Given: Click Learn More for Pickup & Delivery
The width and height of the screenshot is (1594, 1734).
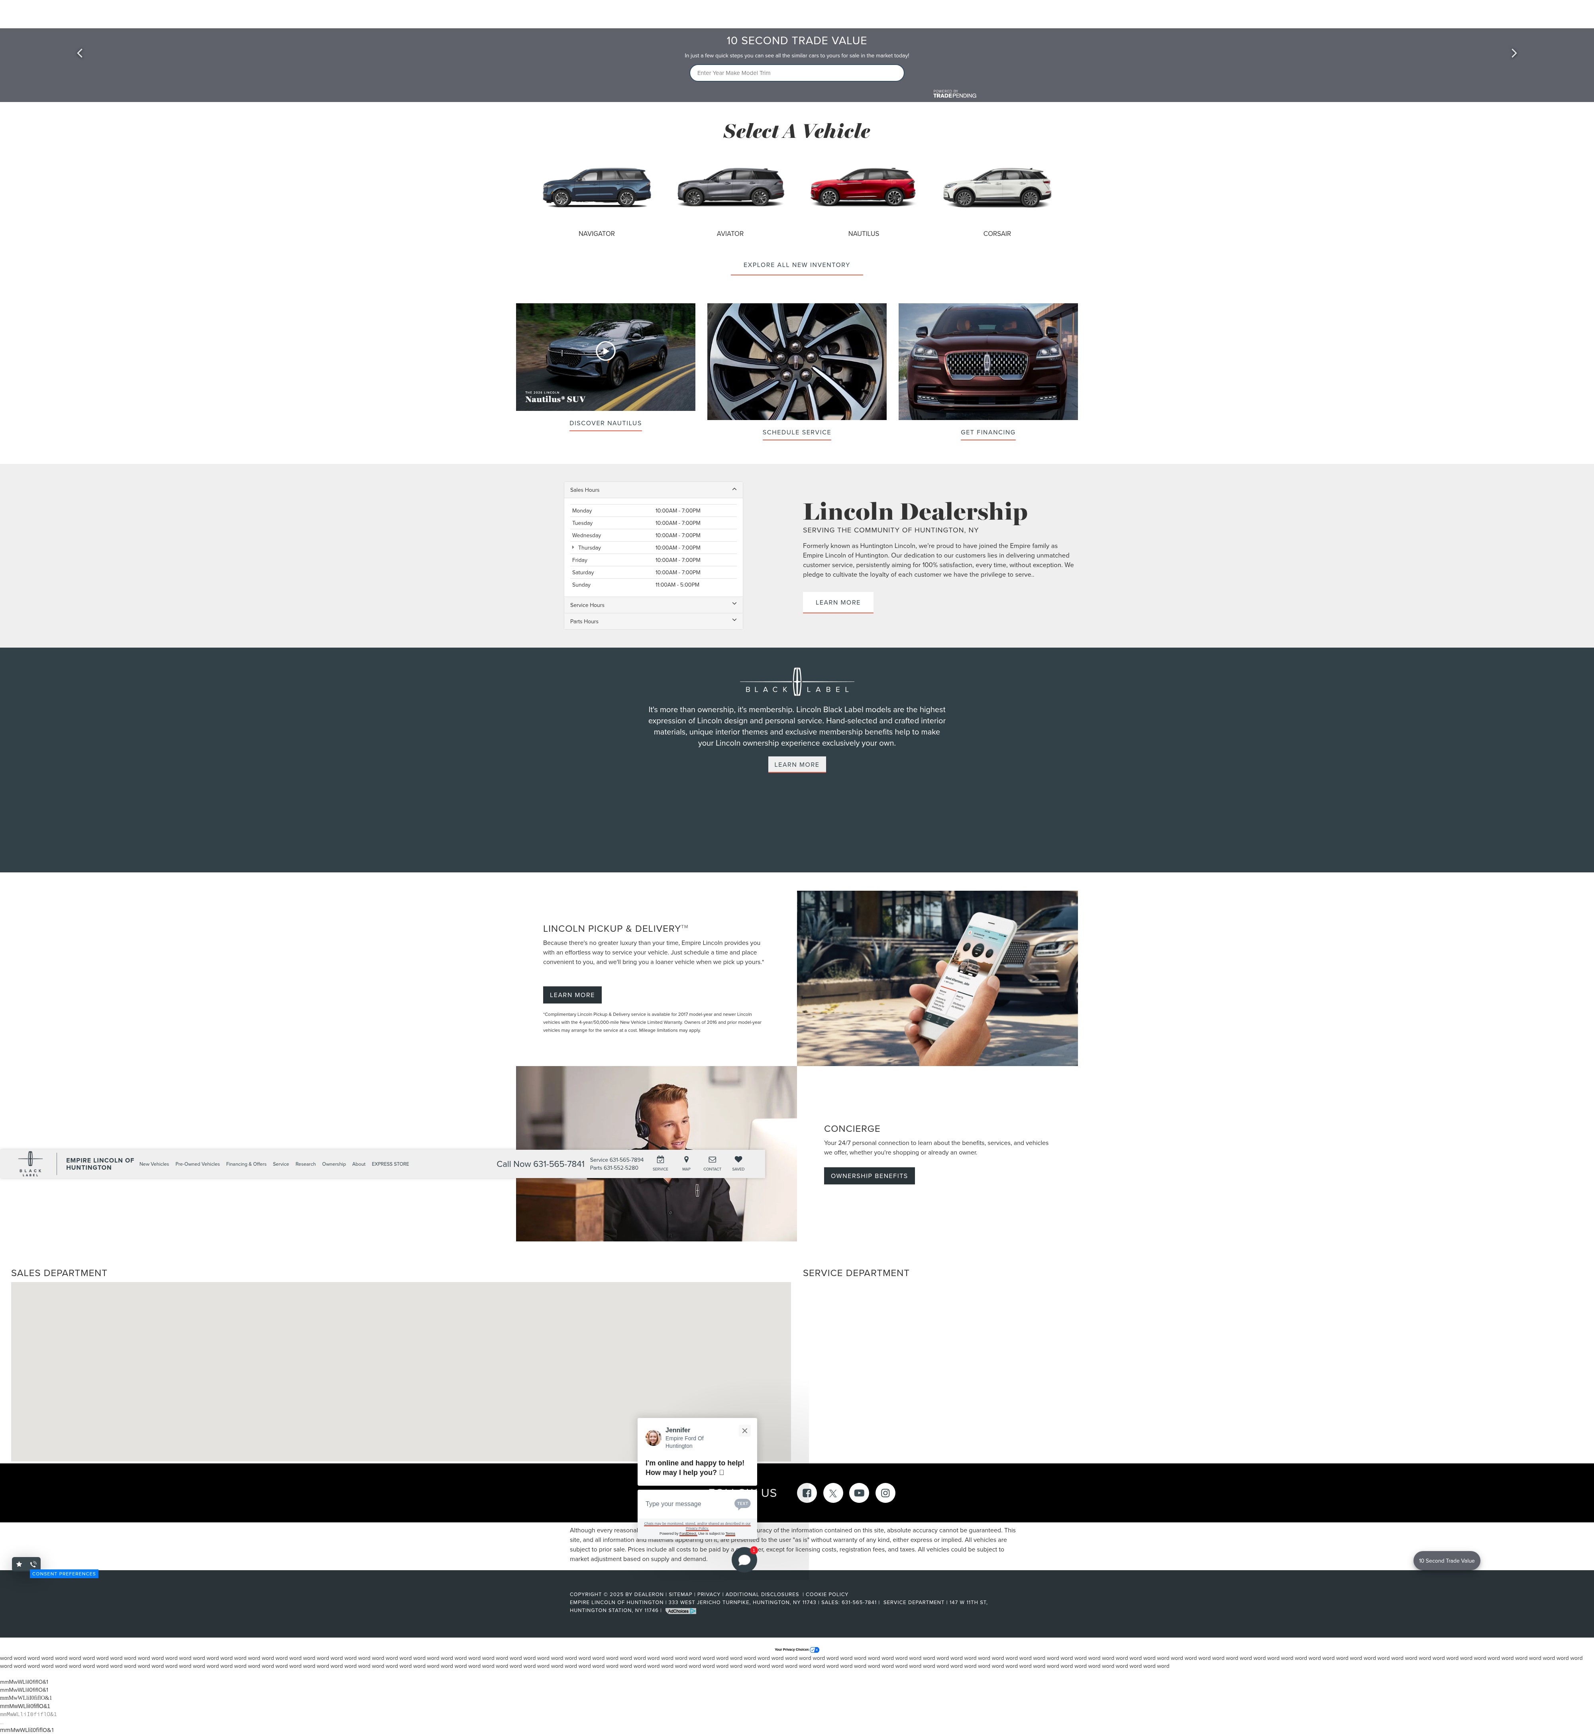Looking at the screenshot, I should 572,995.
